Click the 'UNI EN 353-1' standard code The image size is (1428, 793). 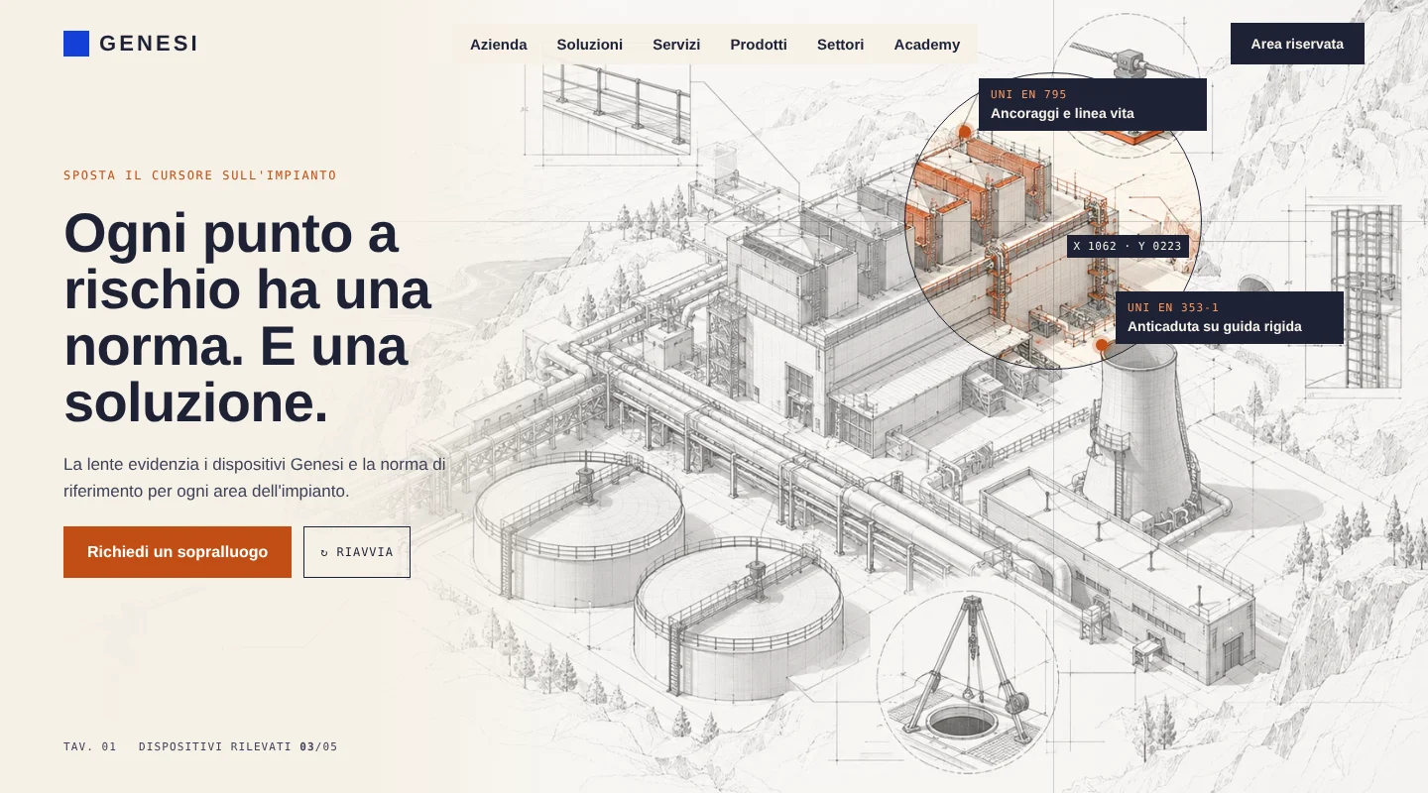(x=1173, y=307)
